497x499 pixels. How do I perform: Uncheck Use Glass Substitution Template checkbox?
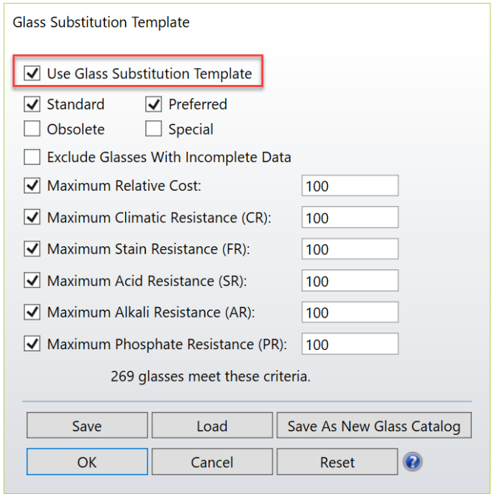(x=32, y=73)
